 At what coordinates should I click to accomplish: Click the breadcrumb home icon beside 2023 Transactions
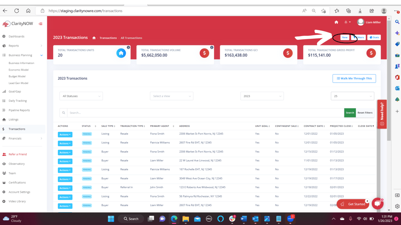tap(94, 38)
